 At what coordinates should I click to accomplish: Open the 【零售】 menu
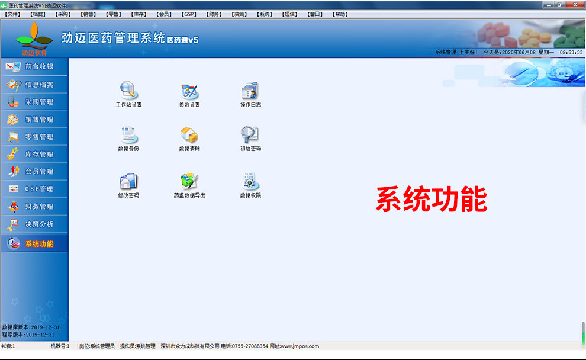113,14
